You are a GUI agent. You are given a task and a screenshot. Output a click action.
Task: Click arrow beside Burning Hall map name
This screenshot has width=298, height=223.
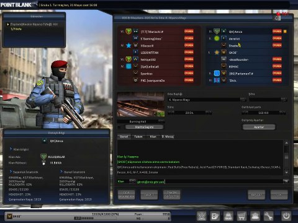161,121
